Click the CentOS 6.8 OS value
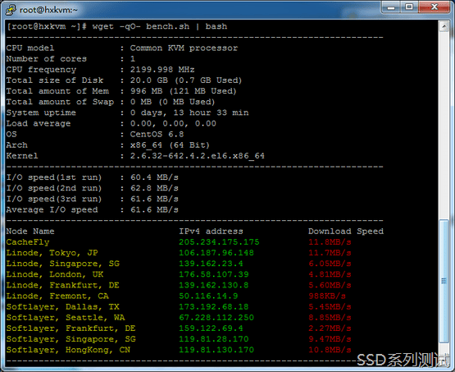 click(157, 135)
